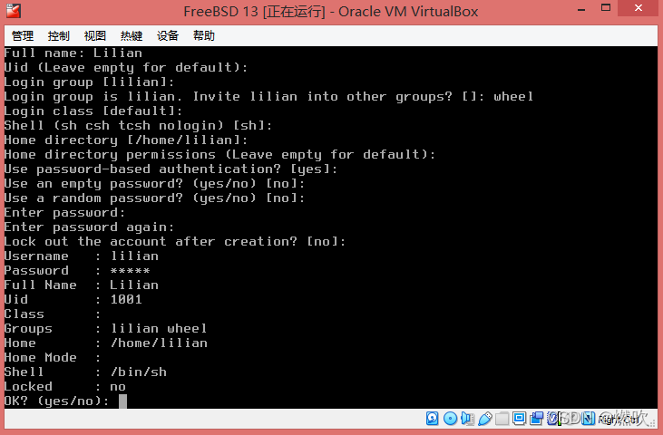Viewport: 663px width, 435px height.
Task: Click the 'Password : *****' line
Action: coord(77,270)
